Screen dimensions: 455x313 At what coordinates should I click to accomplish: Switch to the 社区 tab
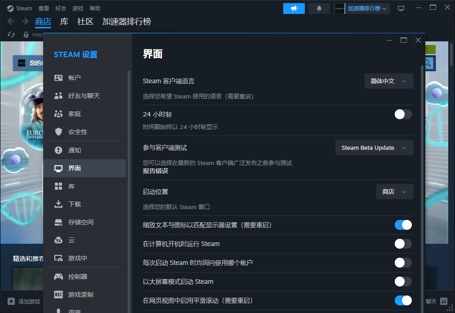pyautogui.click(x=85, y=22)
